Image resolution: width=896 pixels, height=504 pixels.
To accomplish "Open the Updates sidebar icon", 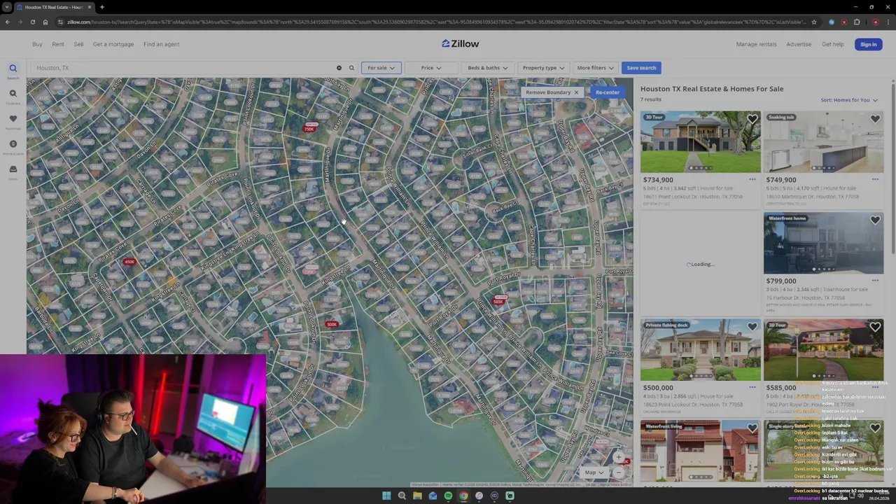I will click(x=13, y=94).
